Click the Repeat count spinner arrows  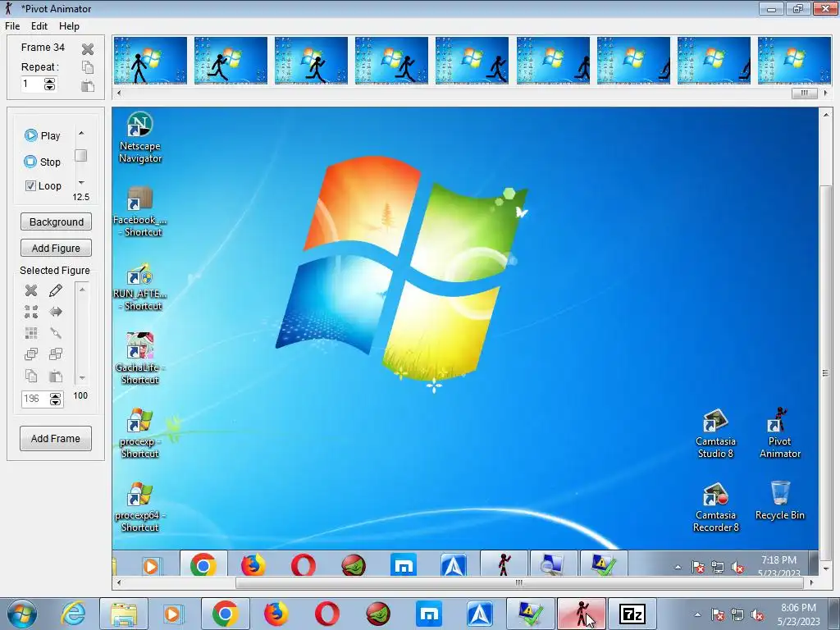49,84
